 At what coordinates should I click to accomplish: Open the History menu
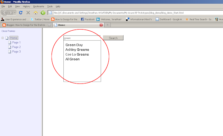click(x=26, y=6)
